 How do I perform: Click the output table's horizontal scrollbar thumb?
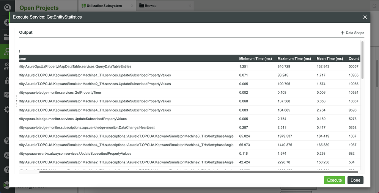pyautogui.click(x=198, y=172)
